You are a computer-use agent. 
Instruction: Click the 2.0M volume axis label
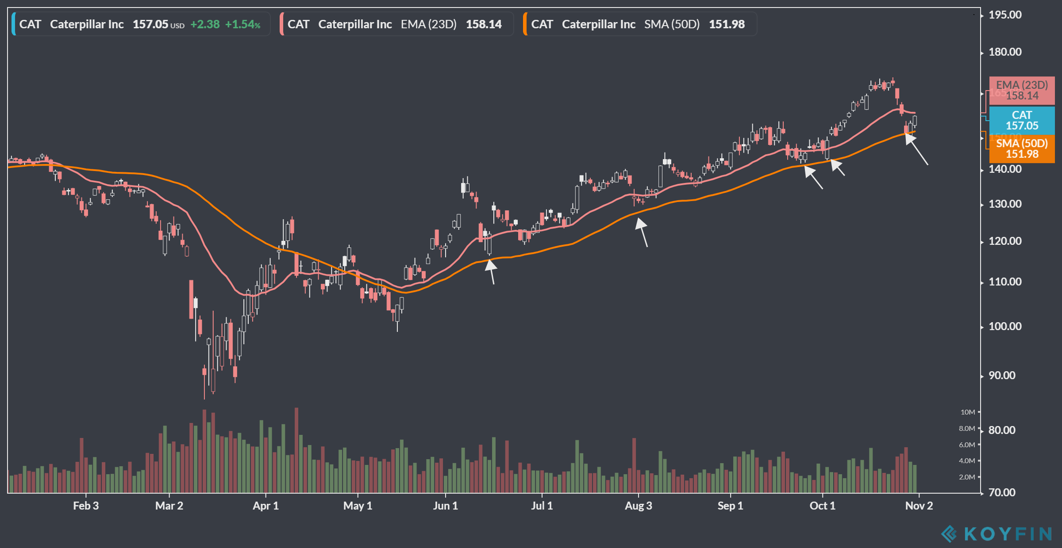(x=967, y=477)
